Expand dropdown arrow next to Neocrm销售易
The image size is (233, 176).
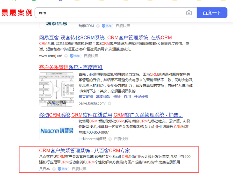pos(110,139)
